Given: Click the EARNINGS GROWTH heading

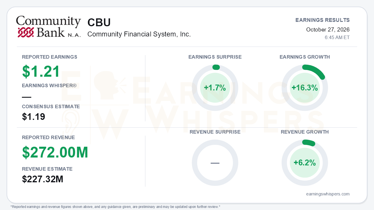Looking at the screenshot, I should click(x=305, y=57).
